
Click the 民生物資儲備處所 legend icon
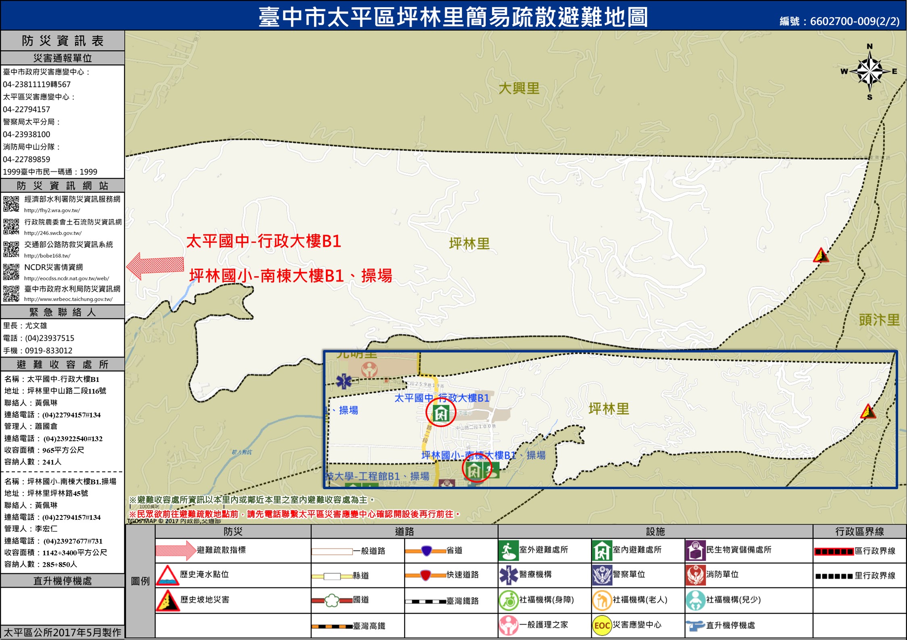695,550
